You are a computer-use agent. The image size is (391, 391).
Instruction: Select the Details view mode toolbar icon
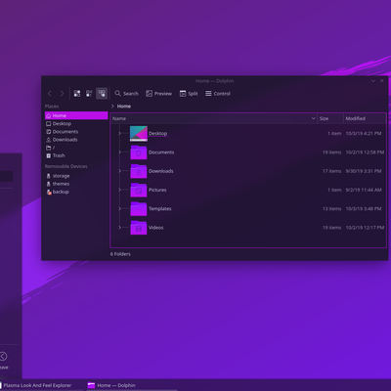pyautogui.click(x=102, y=94)
